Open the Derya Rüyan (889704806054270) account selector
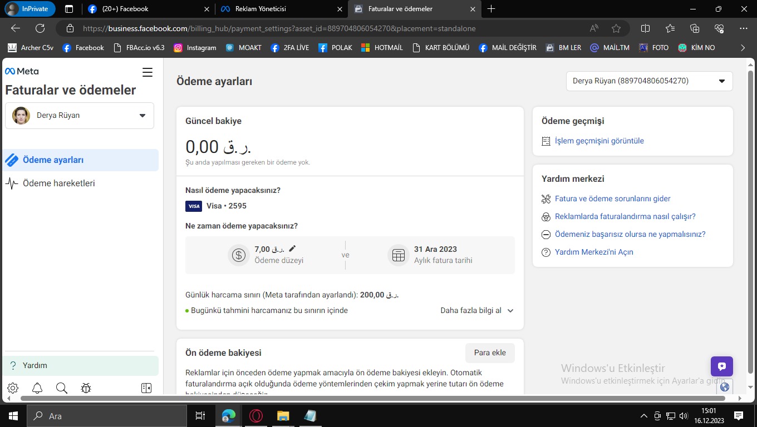This screenshot has height=427, width=757. click(650, 81)
